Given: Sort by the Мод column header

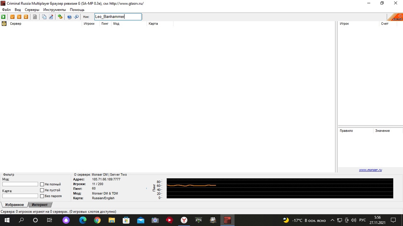Looking at the screenshot, I should (x=129, y=24).
